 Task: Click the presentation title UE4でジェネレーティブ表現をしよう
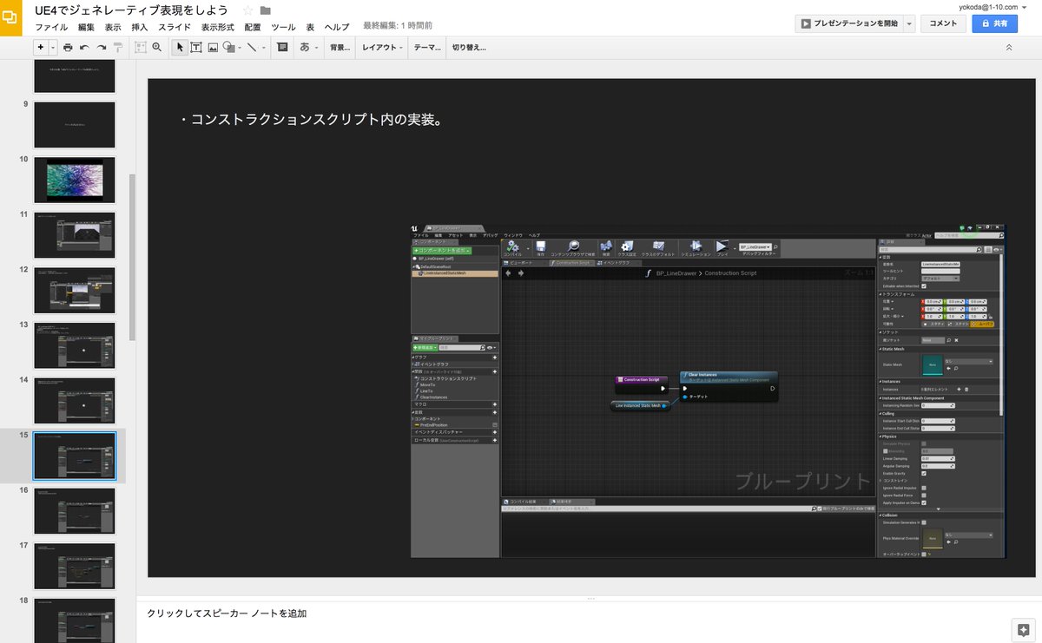[131, 10]
